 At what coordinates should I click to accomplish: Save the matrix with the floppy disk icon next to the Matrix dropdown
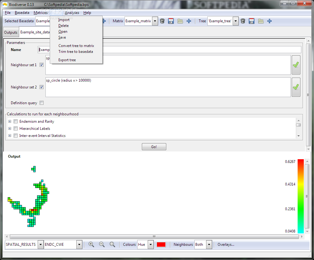171,21
